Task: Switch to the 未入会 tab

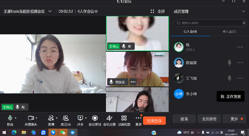Action: click(229, 32)
